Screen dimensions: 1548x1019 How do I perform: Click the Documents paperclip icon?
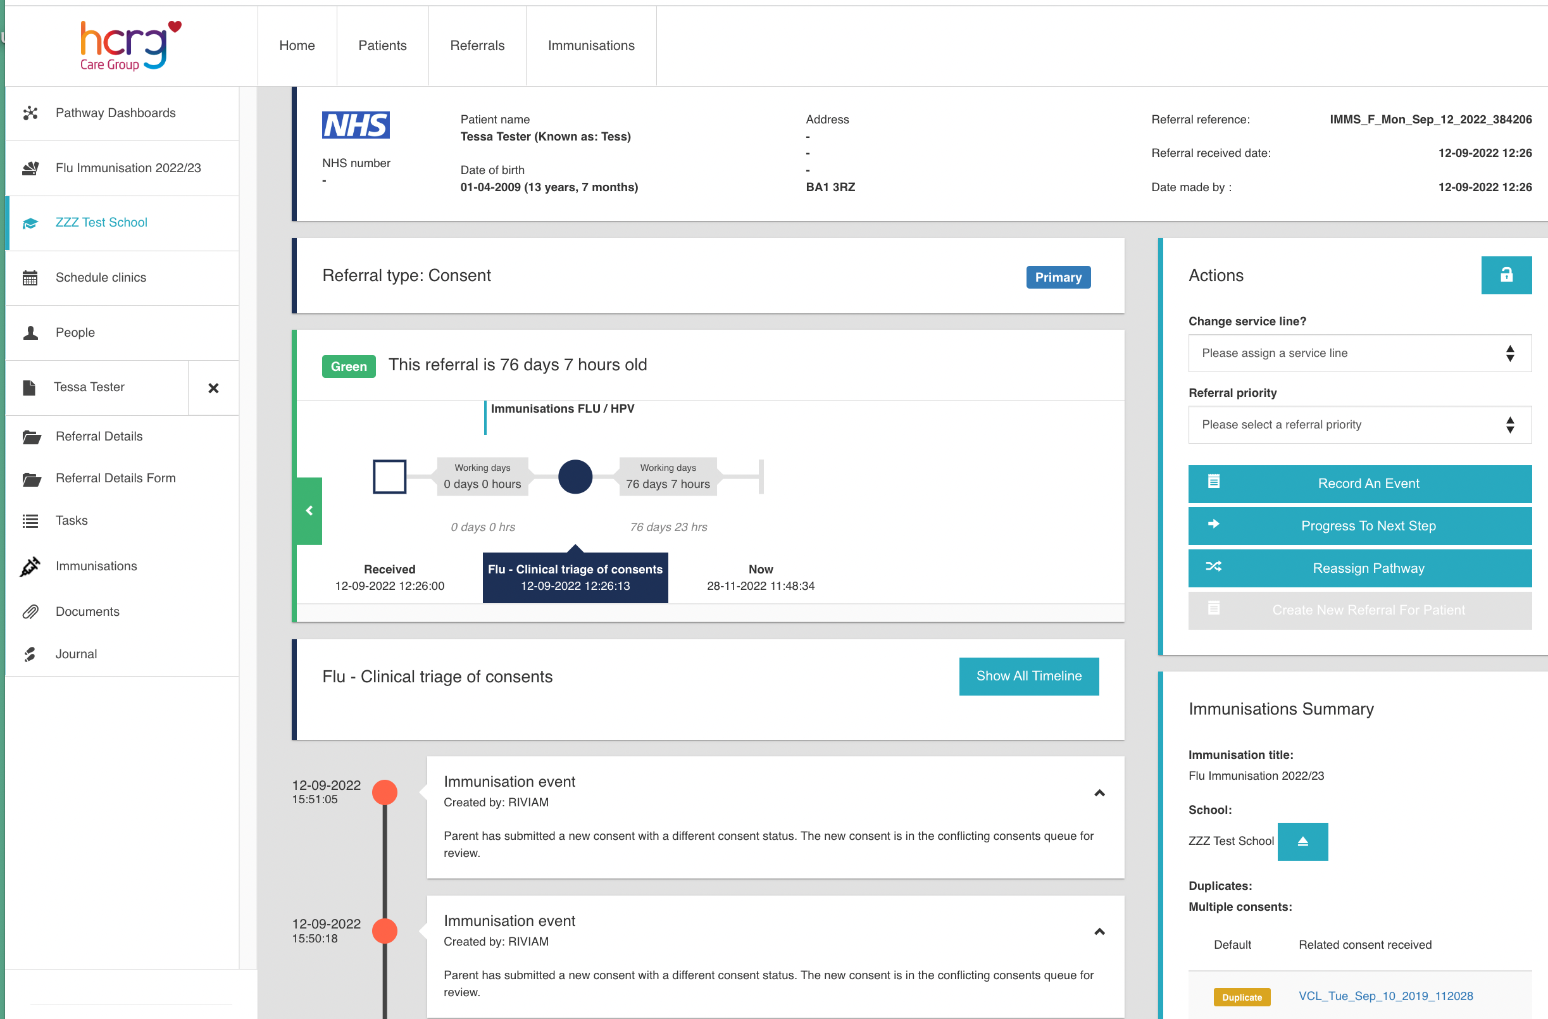point(30,612)
